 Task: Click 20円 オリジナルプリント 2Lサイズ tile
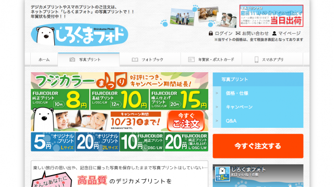click(x=98, y=142)
